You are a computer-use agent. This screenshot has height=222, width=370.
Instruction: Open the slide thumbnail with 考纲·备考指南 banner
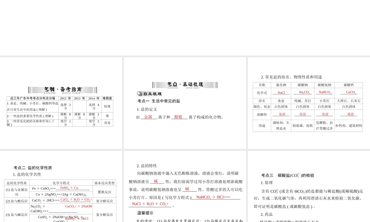point(61,103)
